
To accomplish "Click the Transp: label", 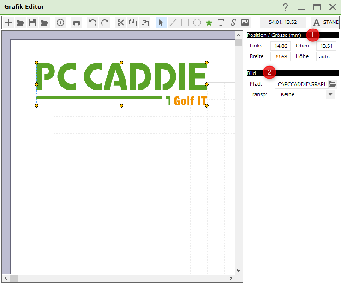I will [x=258, y=95].
